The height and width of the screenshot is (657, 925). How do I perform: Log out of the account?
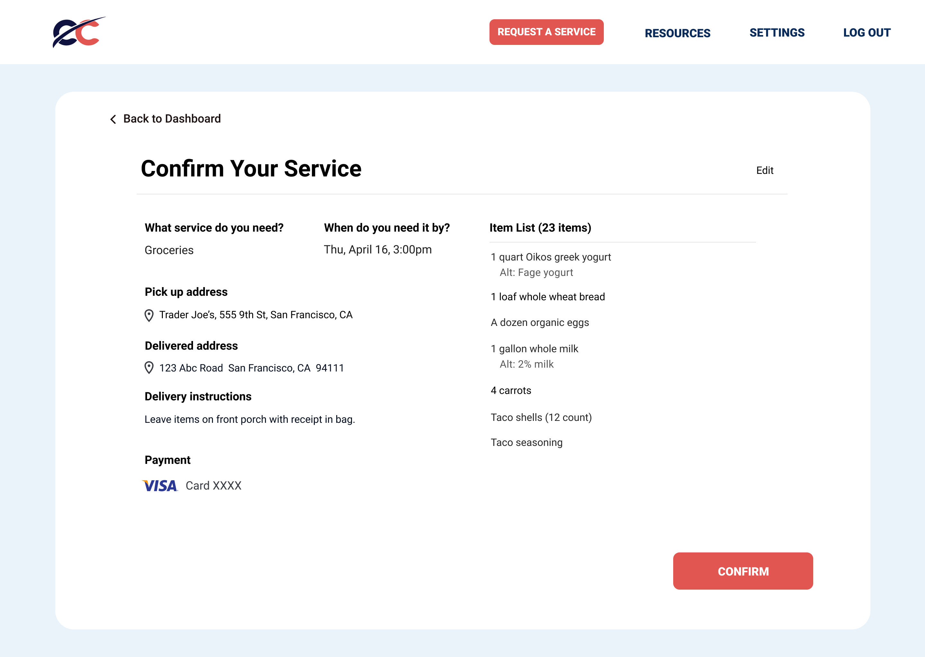pyautogui.click(x=867, y=33)
